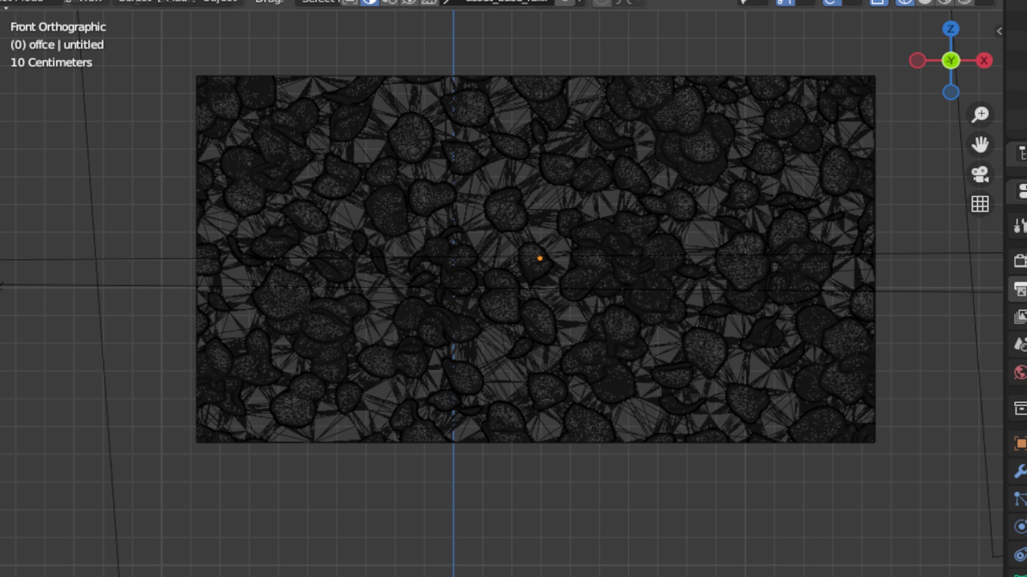Click the orange object origin dot
The width and height of the screenshot is (1027, 577).
540,259
